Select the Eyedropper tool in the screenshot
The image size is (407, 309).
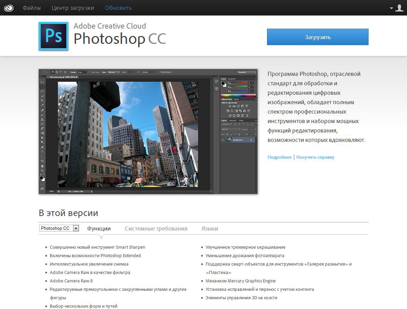point(42,105)
